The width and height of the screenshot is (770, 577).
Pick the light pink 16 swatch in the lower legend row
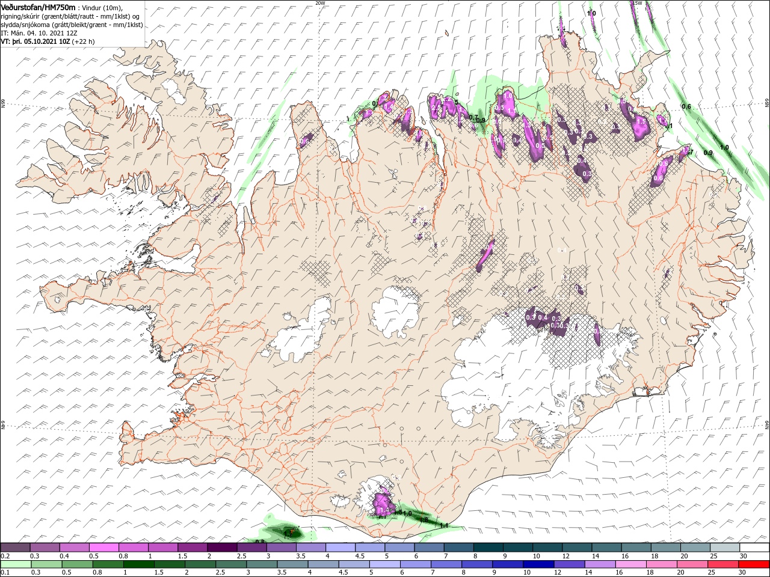[x=630, y=564]
